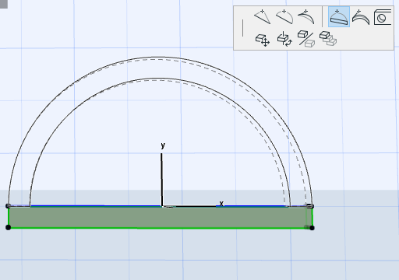Image resolution: width=399 pixels, height=280 pixels.
Task: Select the triangle-with-plus icon in the pet palette
Action: [263, 17]
